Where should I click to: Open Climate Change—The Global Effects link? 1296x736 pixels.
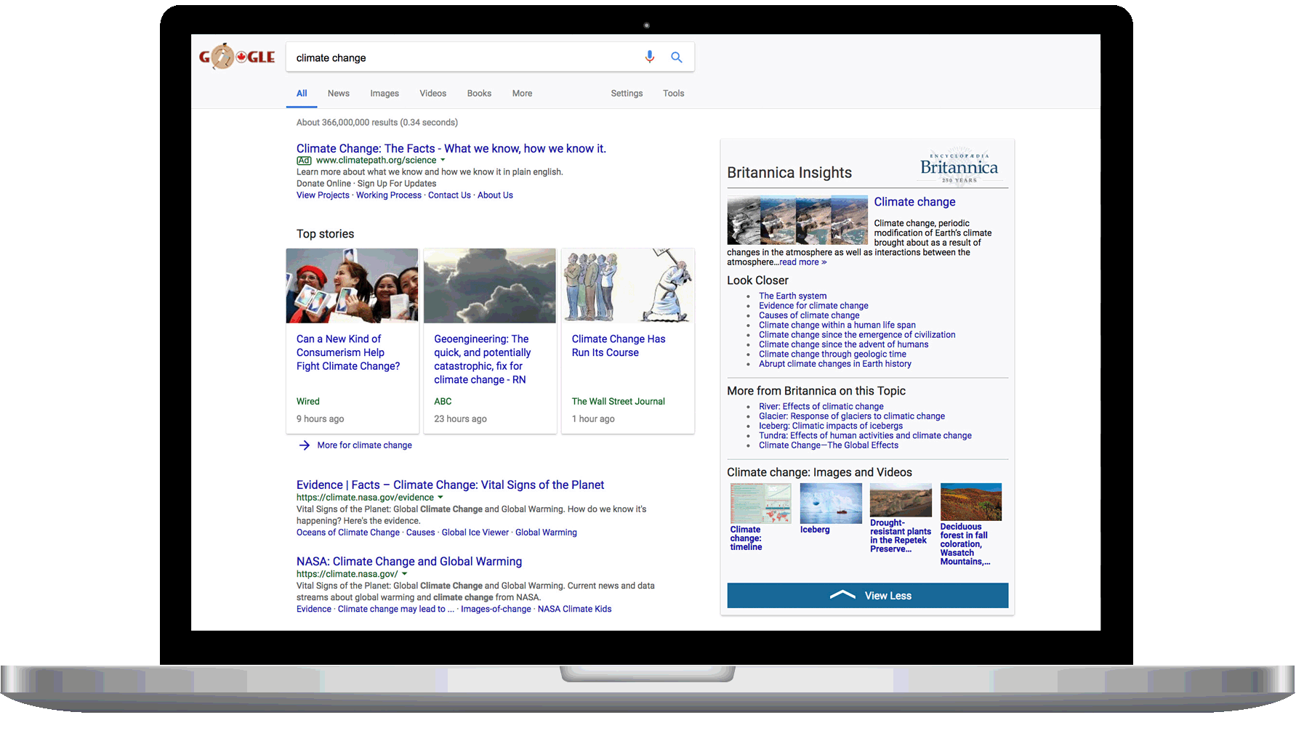click(829, 445)
